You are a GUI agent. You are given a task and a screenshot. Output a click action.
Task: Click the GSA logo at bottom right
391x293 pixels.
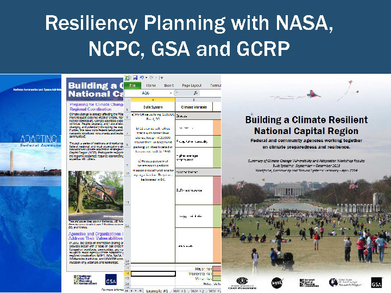pos(376,283)
